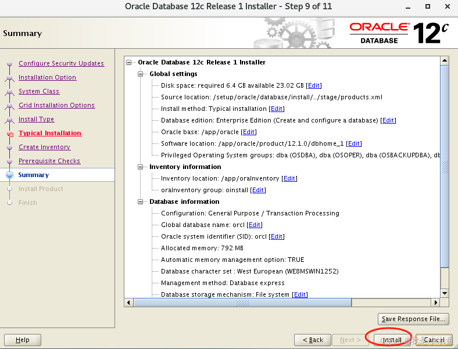Edit the disk space setting
The width and height of the screenshot is (458, 349).
[x=314, y=85]
